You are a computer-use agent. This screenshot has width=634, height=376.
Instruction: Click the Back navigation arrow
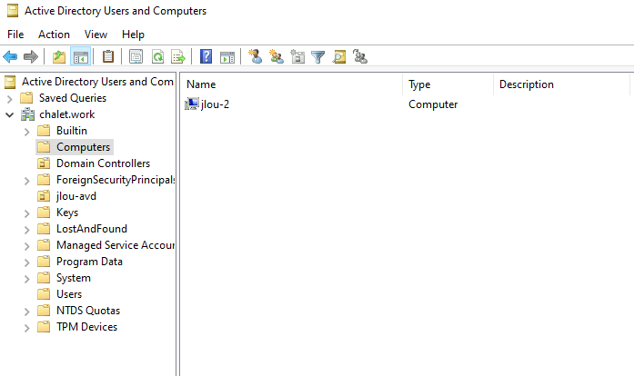pos(11,57)
